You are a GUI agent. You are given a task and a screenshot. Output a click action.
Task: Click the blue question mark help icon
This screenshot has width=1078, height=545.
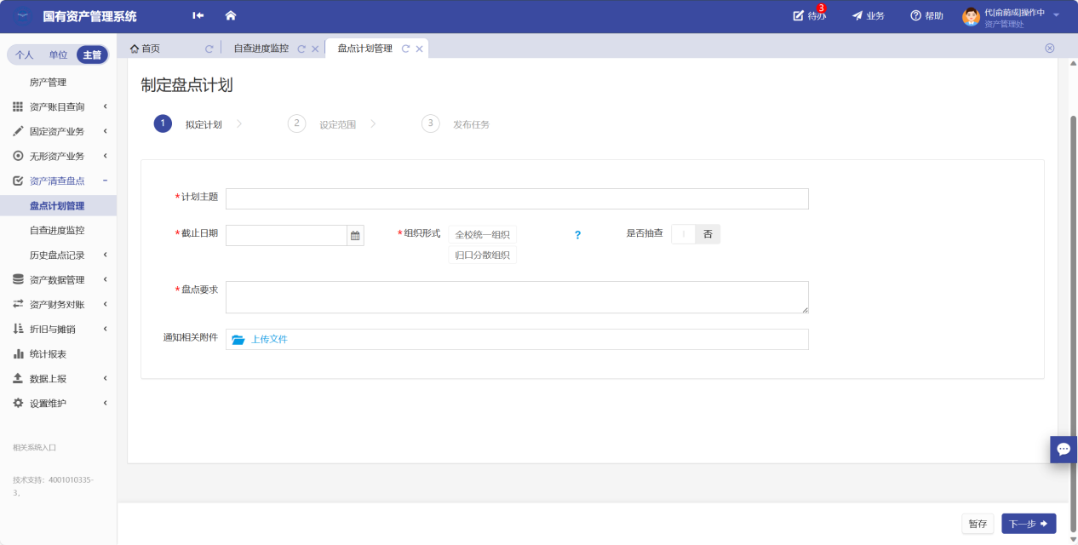pyautogui.click(x=577, y=235)
